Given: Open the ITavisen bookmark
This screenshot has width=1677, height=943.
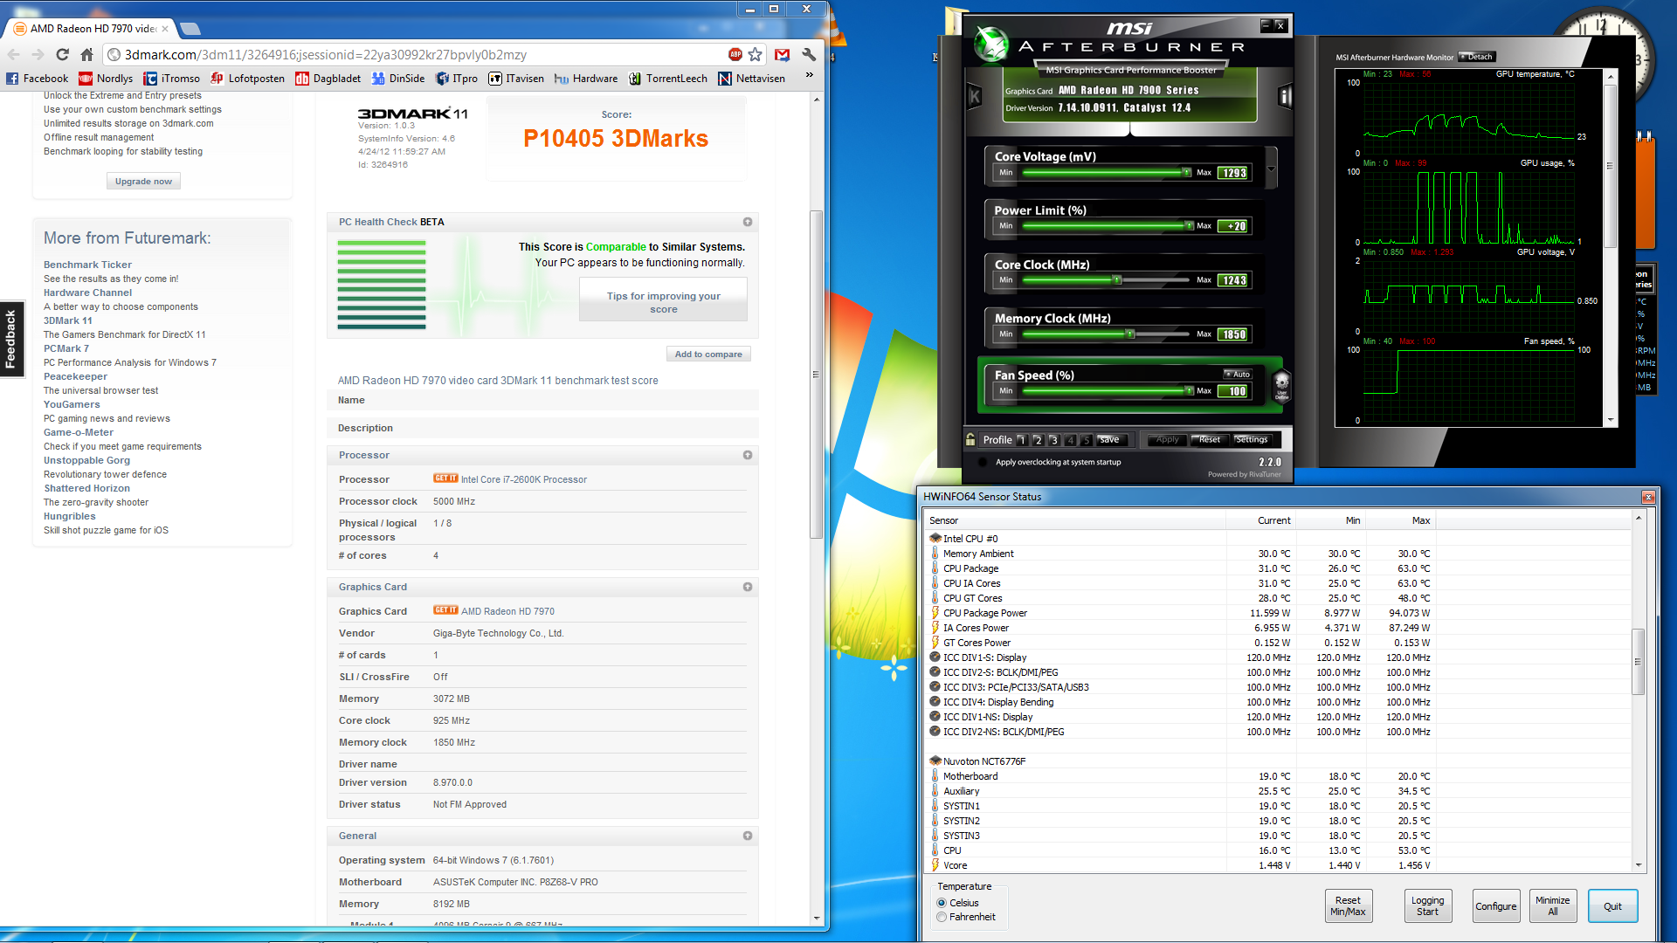Looking at the screenshot, I should tap(516, 79).
